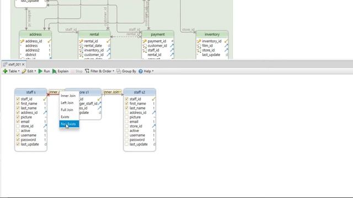Close the staff_001 tab
Viewport: 353px width, 198px height.
point(23,64)
